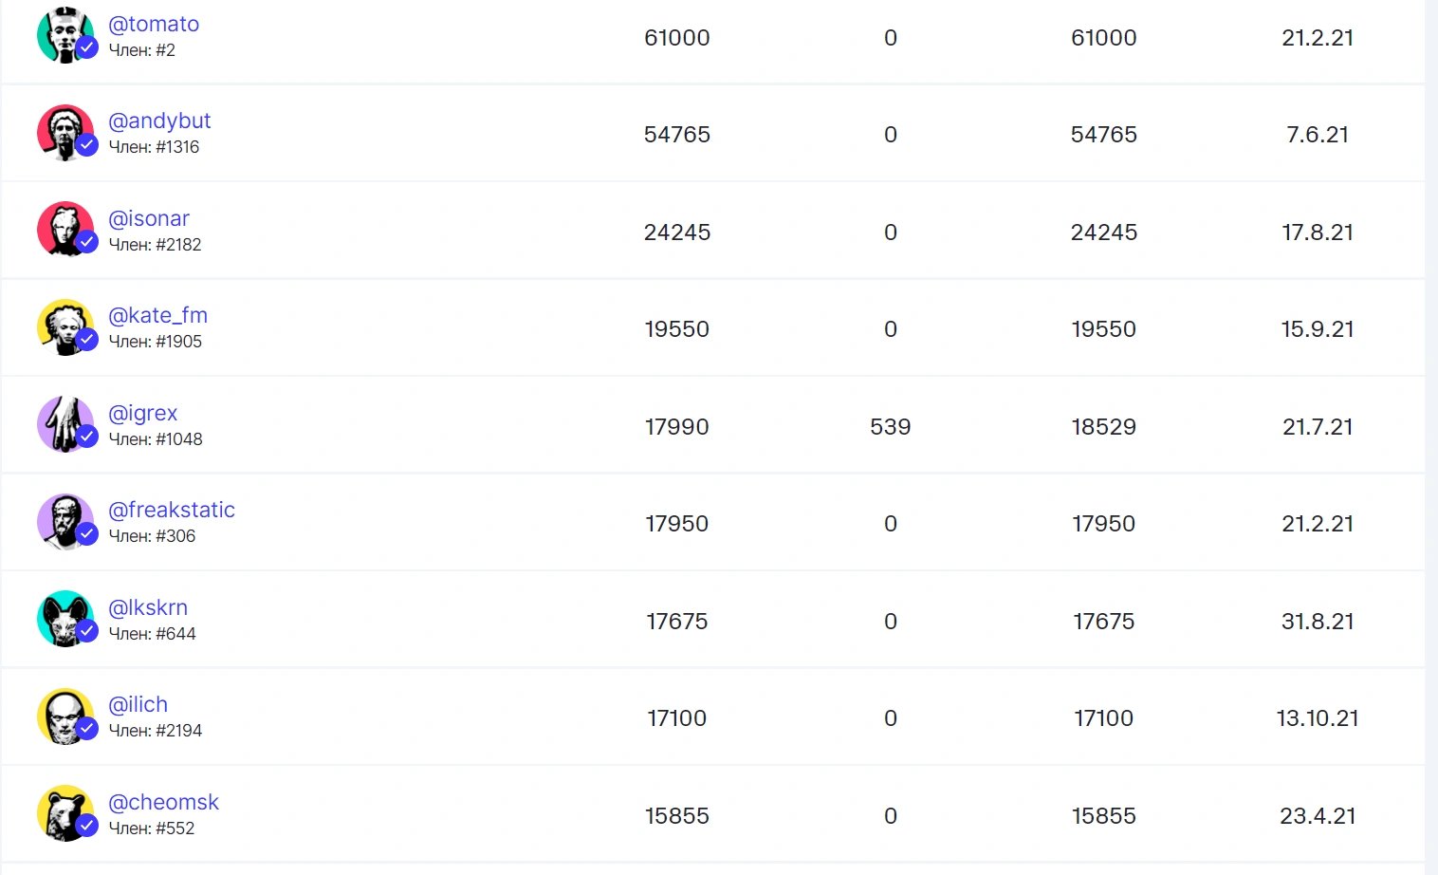Click @cheomsk's bear avatar icon
The image size is (1438, 875).
(x=65, y=813)
